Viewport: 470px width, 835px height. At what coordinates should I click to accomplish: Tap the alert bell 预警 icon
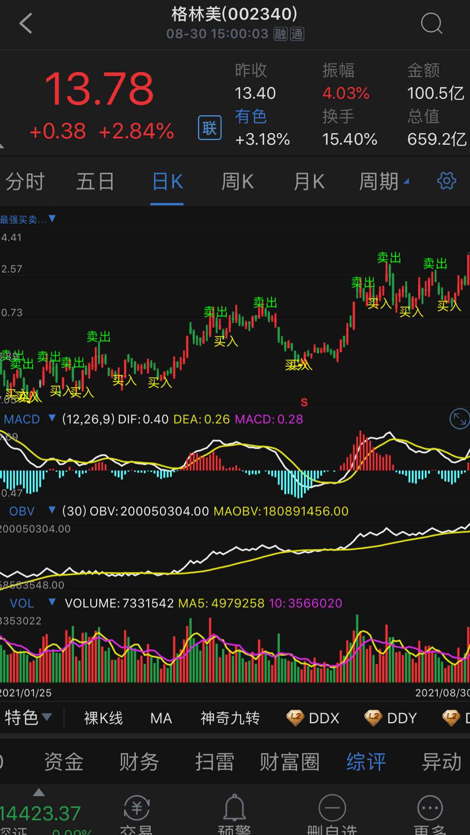(x=235, y=814)
